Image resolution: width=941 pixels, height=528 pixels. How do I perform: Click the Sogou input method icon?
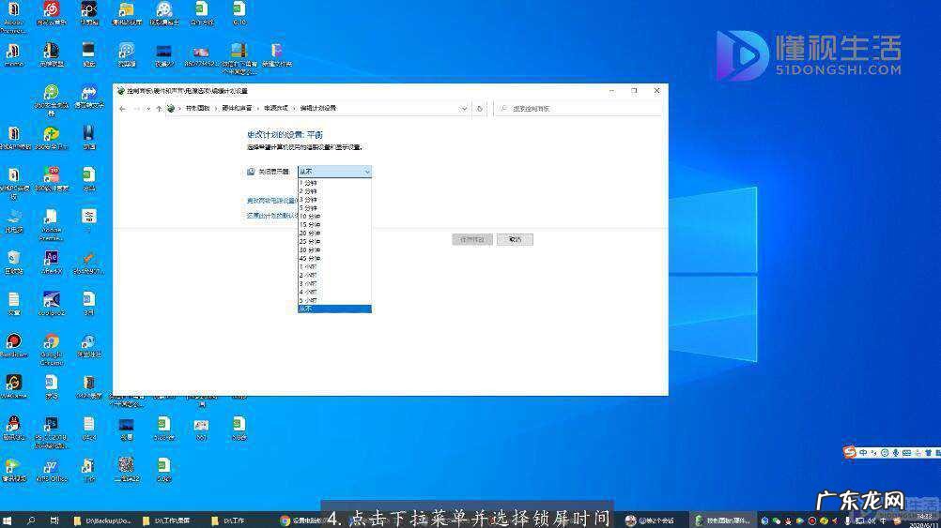coord(850,453)
